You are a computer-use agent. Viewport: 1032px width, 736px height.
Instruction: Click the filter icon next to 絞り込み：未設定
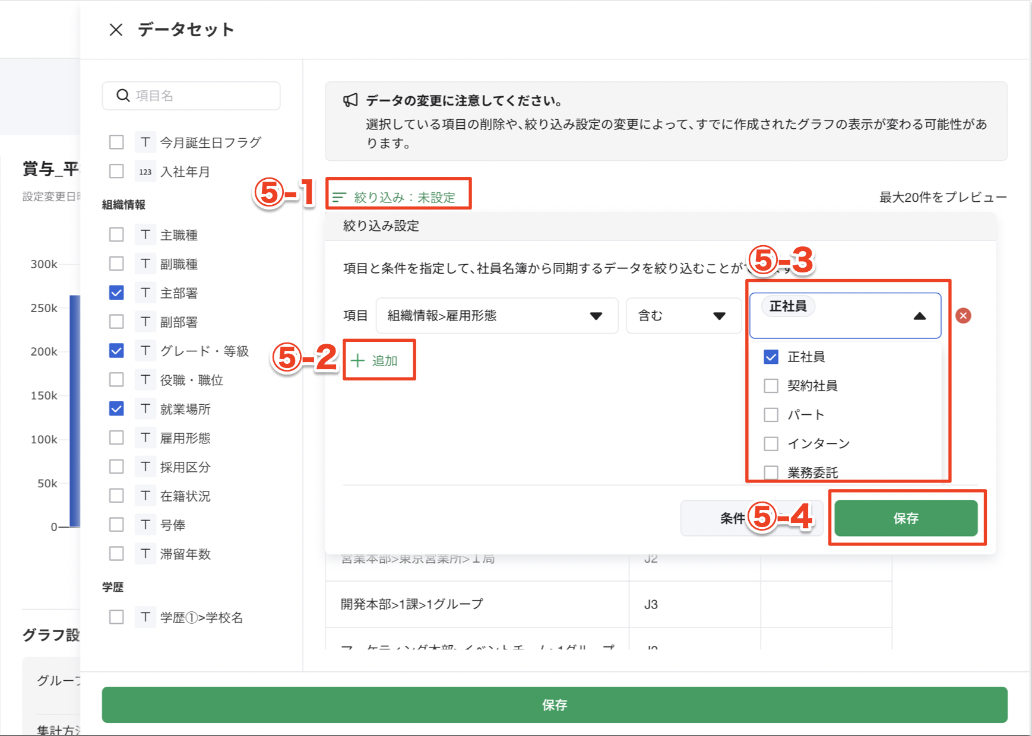click(340, 196)
